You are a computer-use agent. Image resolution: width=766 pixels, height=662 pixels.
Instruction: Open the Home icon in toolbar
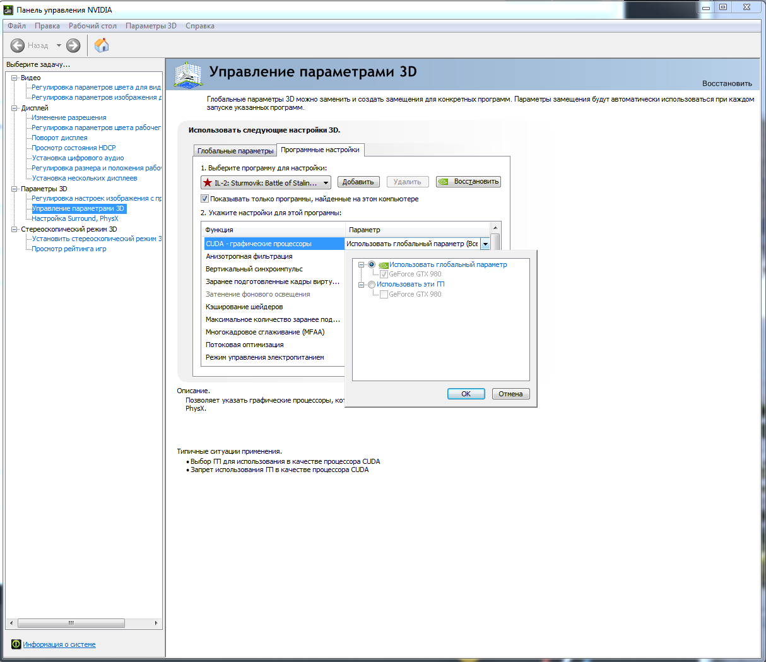(x=102, y=45)
